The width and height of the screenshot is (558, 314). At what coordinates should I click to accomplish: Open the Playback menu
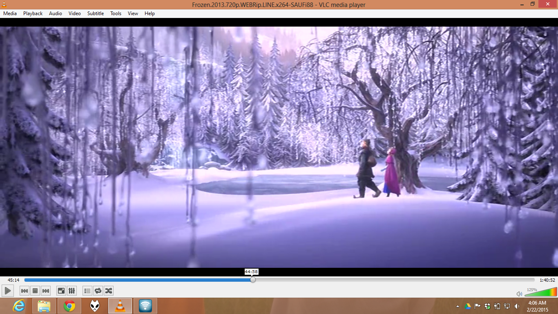click(33, 13)
